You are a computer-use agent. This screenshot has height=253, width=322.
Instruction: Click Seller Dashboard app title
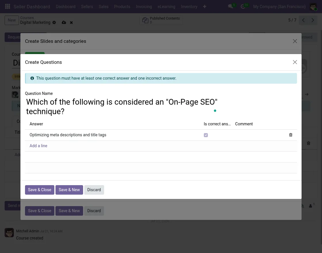[32, 7]
